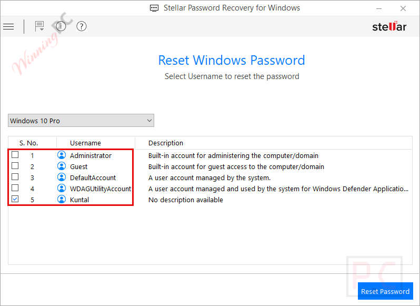The height and width of the screenshot is (306, 420).
Task: Select the DefaultAccount username text
Action: (x=93, y=177)
